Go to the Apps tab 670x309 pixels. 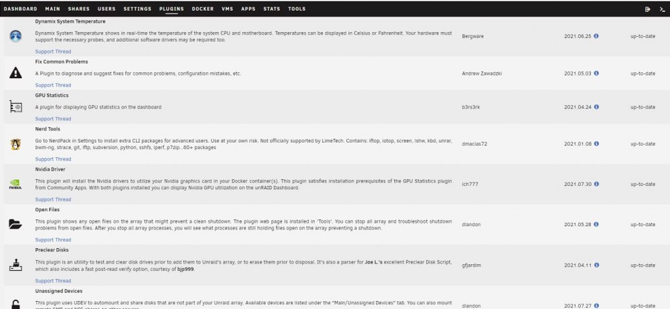click(x=249, y=9)
